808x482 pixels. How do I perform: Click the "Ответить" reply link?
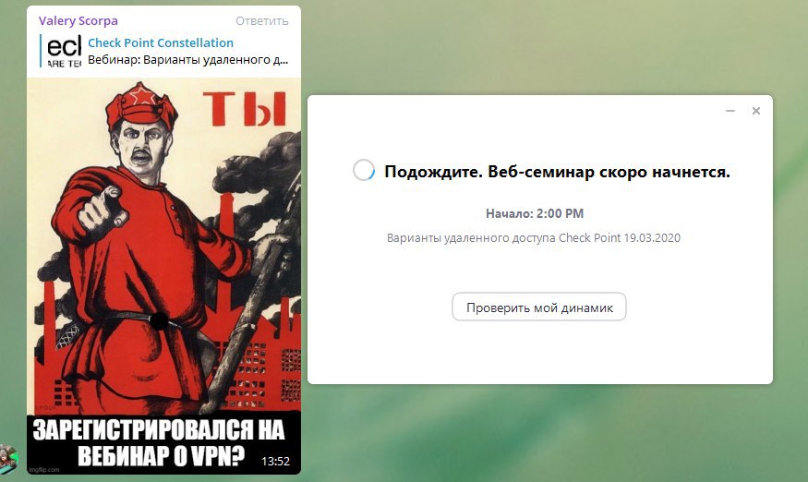click(x=261, y=21)
